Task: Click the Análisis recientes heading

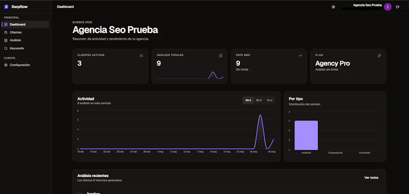Action: coord(93,176)
